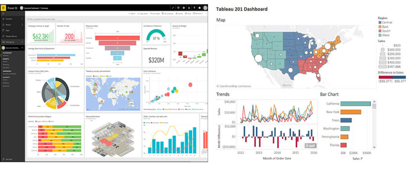The height and width of the screenshot is (171, 411).
Task: Click scroll up arrow of Bar Chart scrollbar
Action: tap(374, 101)
